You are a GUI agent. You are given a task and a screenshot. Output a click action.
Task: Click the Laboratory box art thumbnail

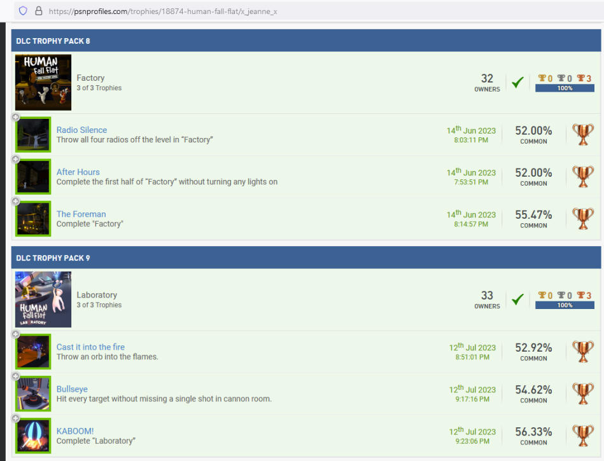pos(43,299)
